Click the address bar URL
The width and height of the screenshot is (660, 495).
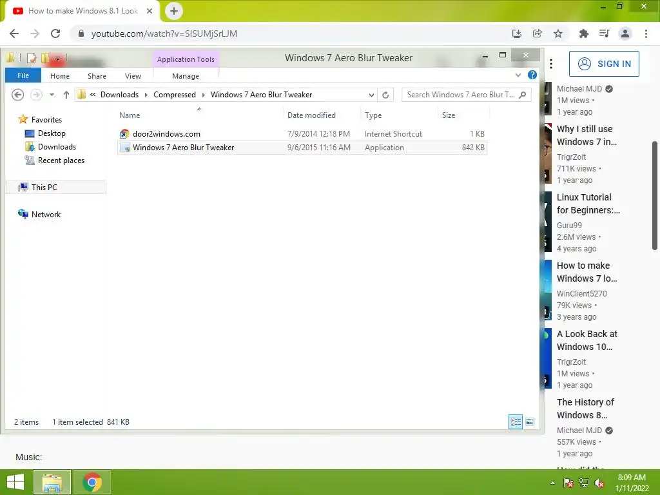tap(164, 34)
